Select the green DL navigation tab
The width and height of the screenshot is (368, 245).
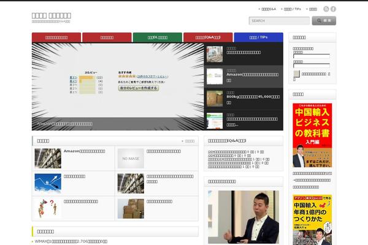tap(158, 37)
